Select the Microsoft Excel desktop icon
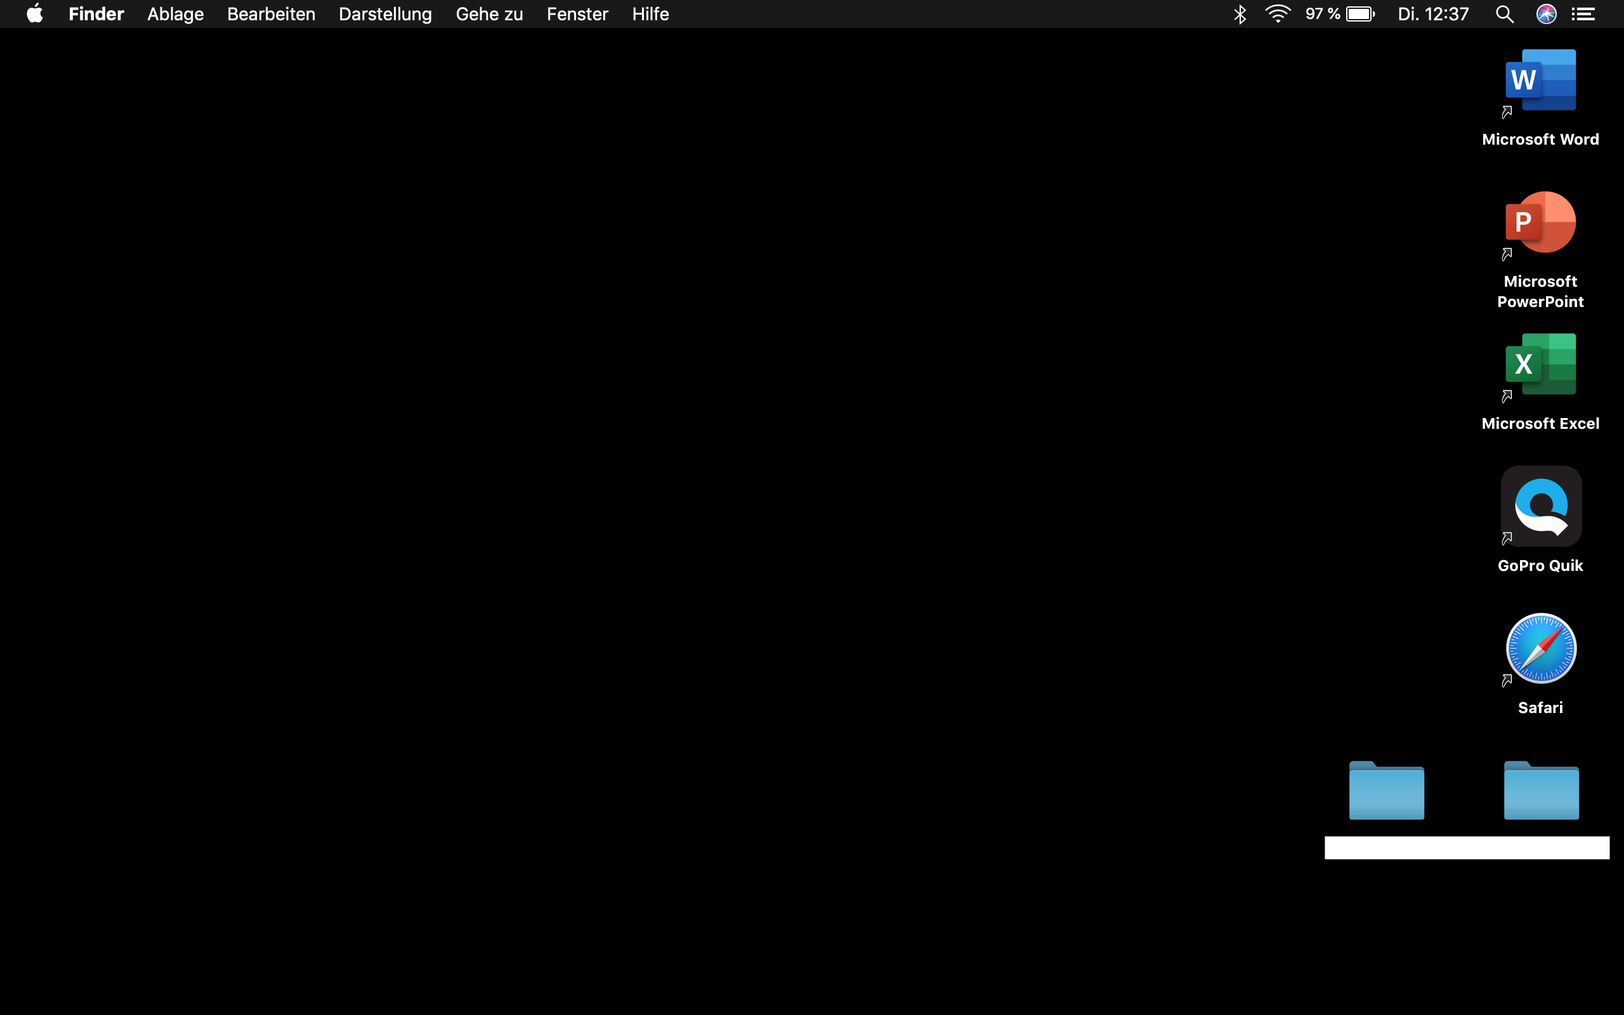Viewport: 1624px width, 1015px height. tap(1540, 365)
